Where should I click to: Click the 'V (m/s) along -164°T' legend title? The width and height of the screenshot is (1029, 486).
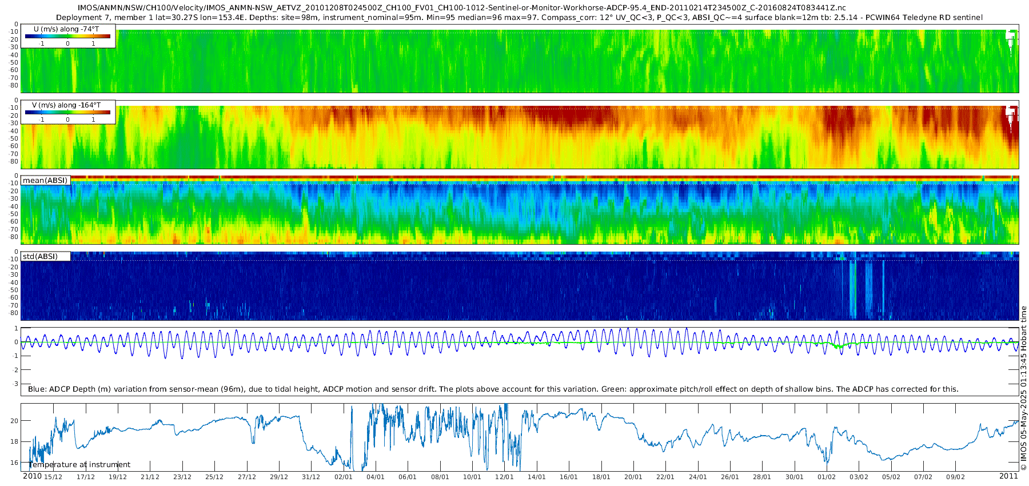[x=66, y=105]
